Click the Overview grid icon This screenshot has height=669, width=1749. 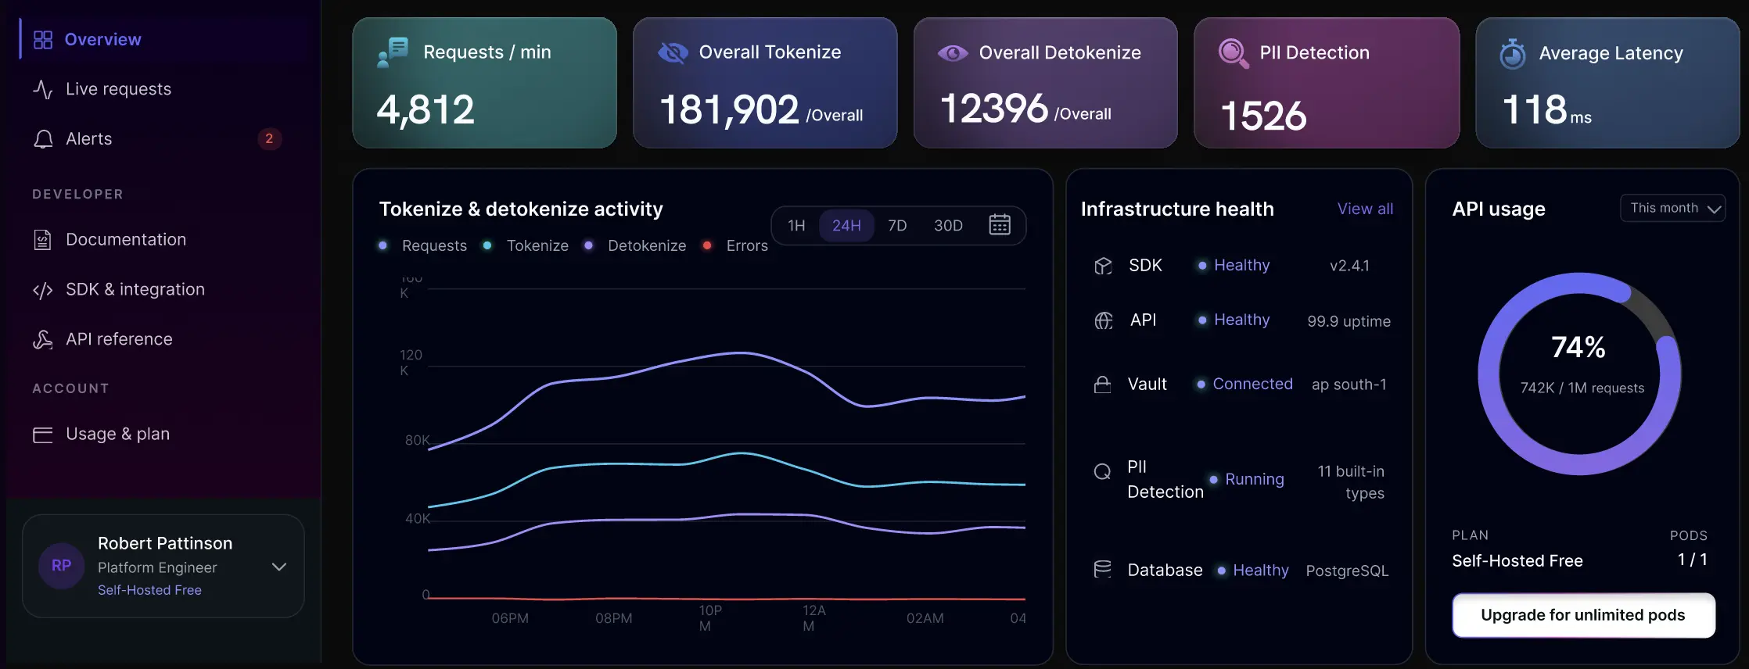[43, 40]
